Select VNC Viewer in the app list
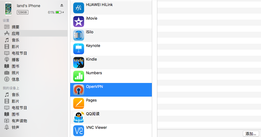The image size is (261, 137). (96, 128)
